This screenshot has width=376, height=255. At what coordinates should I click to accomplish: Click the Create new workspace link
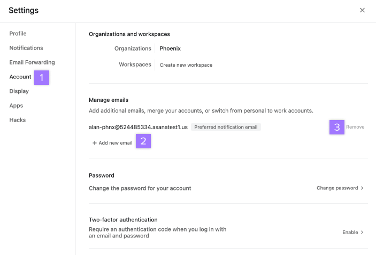186,65
